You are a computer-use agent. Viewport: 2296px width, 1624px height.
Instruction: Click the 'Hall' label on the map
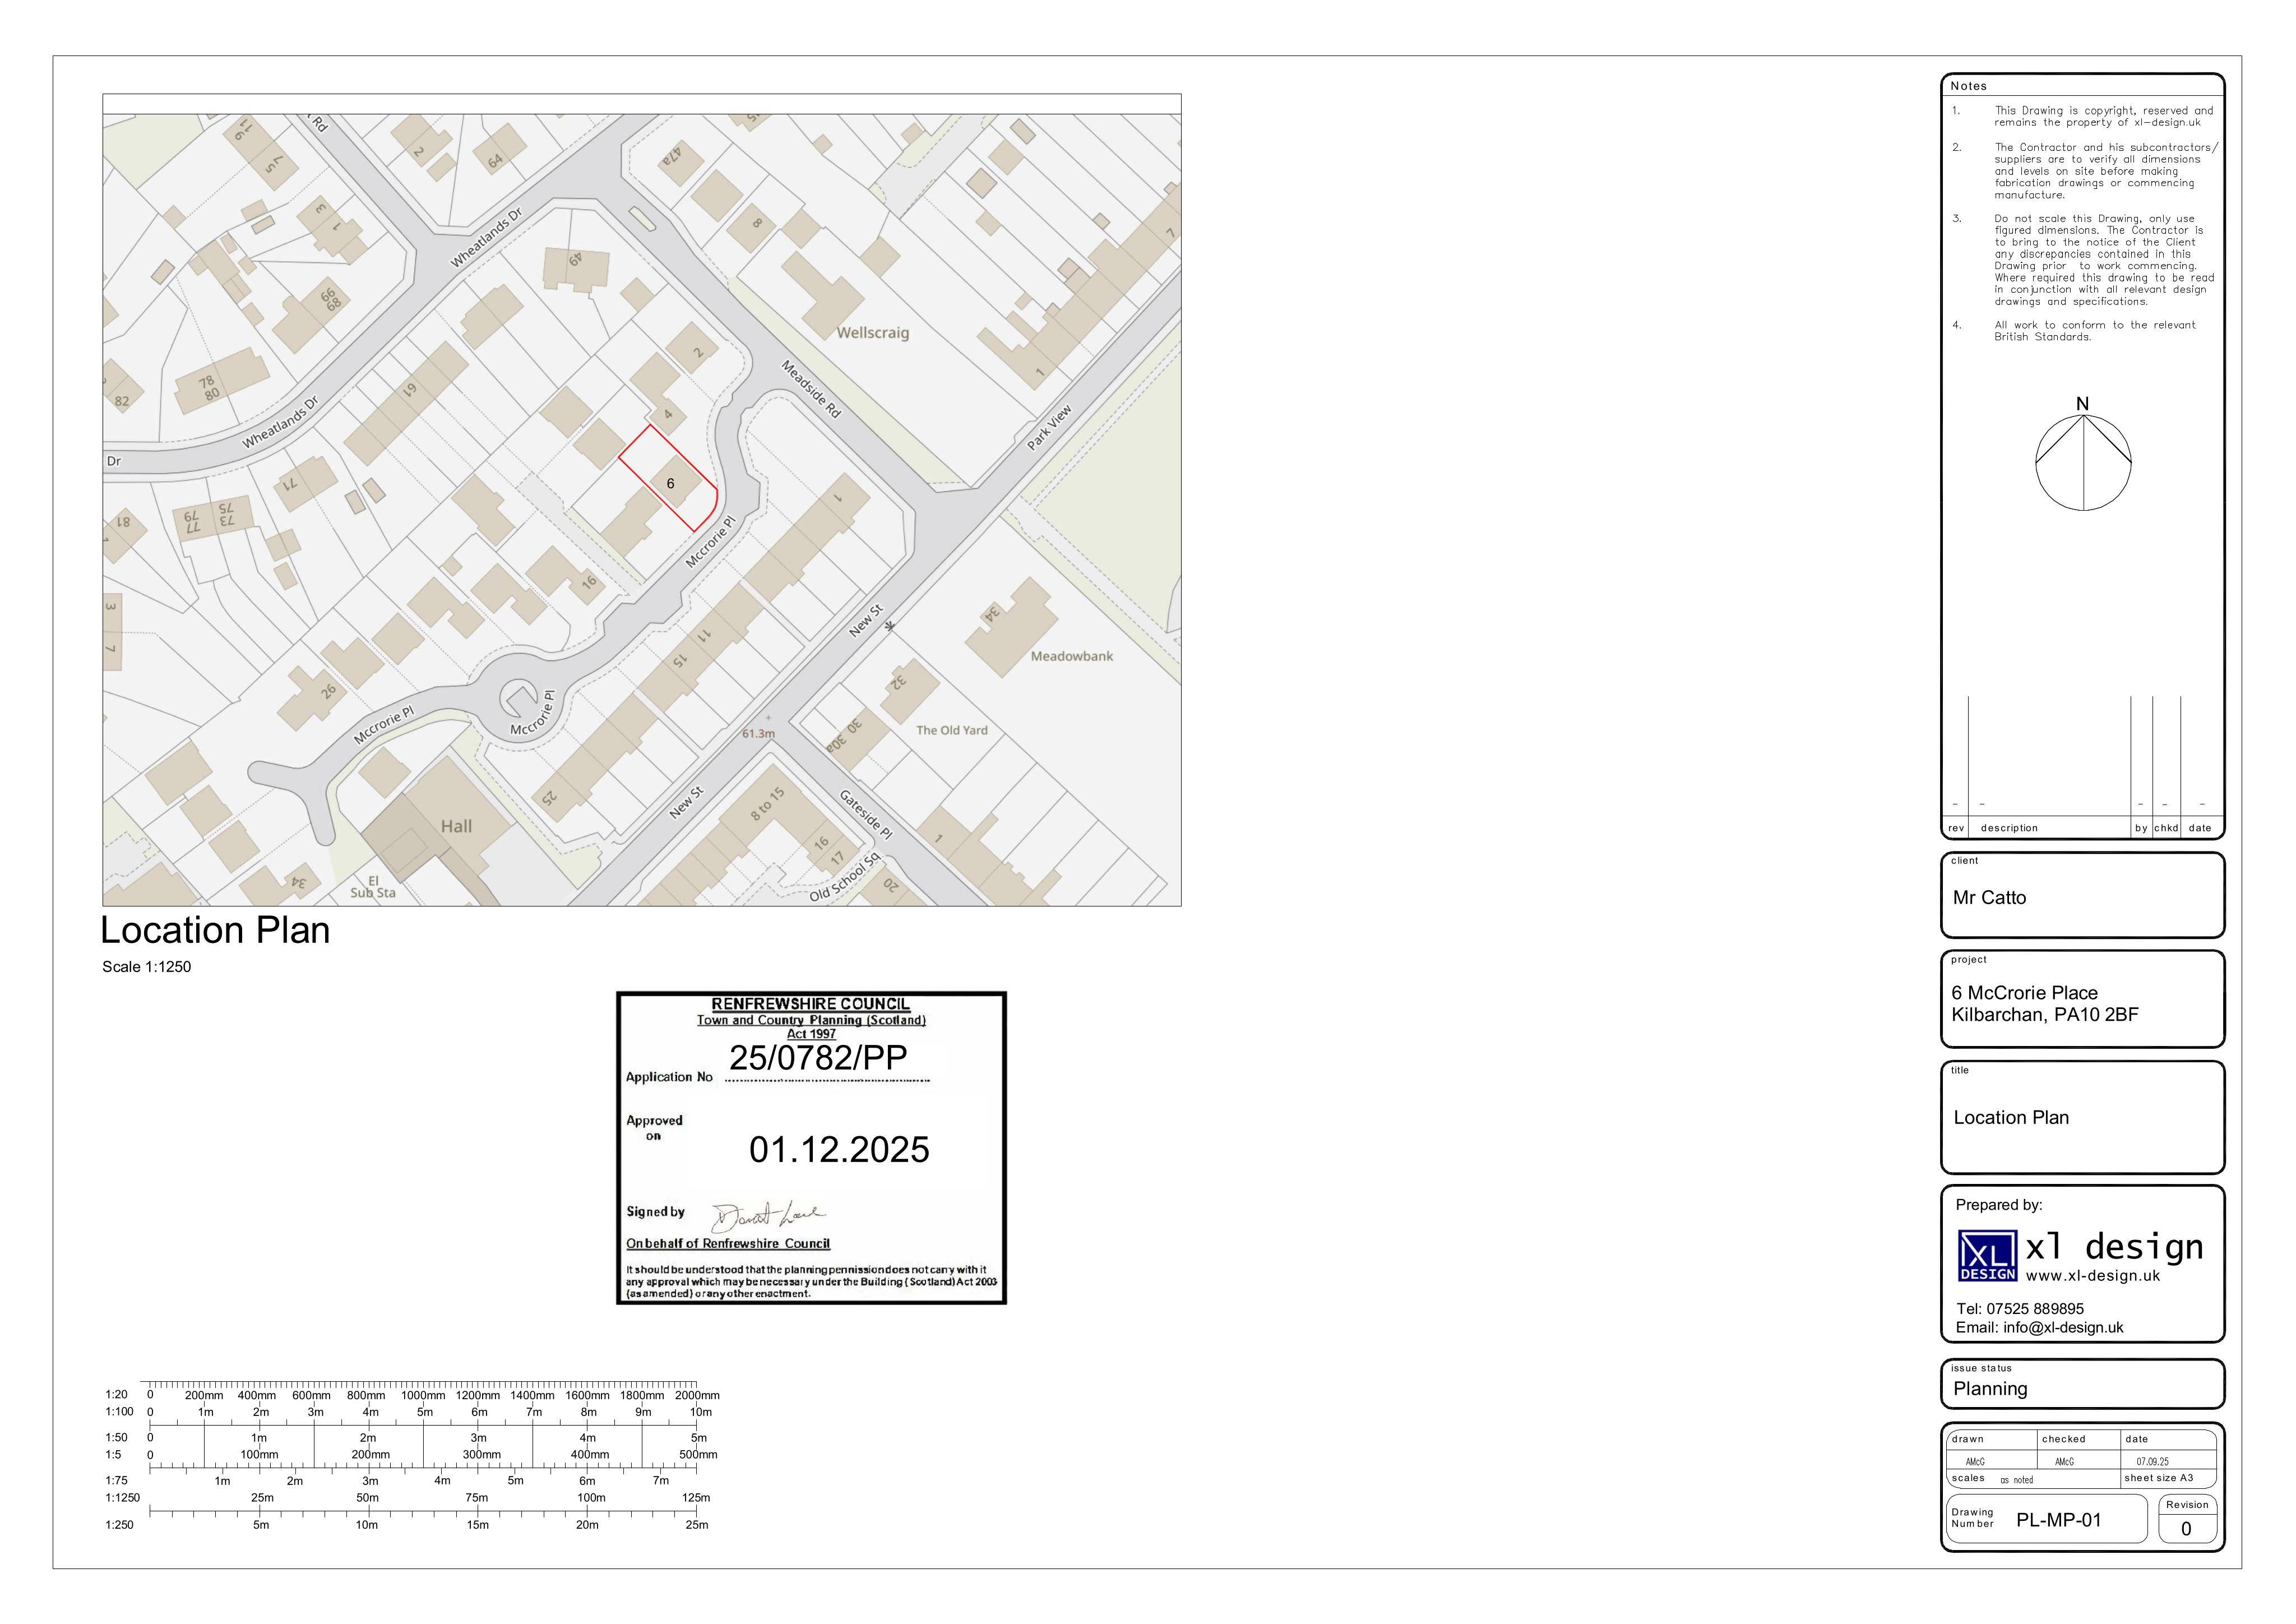point(456,826)
